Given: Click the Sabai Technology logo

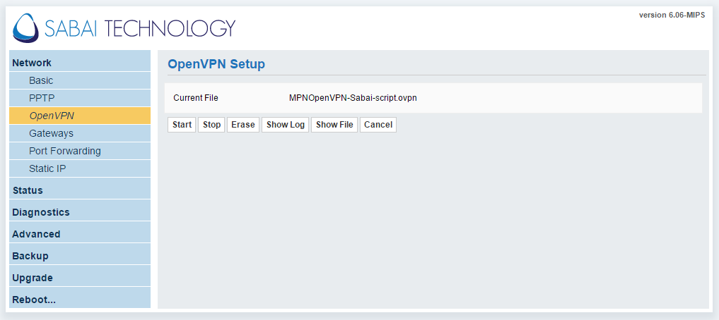Looking at the screenshot, I should pyautogui.click(x=124, y=28).
